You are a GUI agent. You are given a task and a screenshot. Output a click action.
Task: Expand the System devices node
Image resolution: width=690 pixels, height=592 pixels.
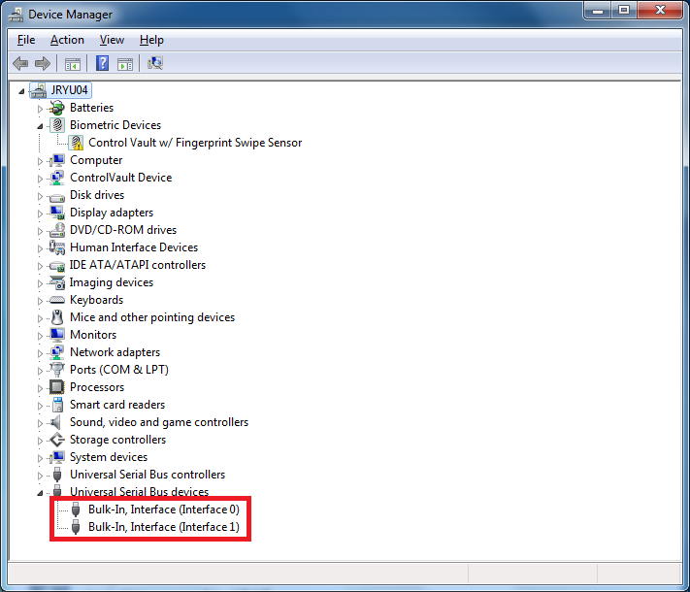click(x=40, y=458)
